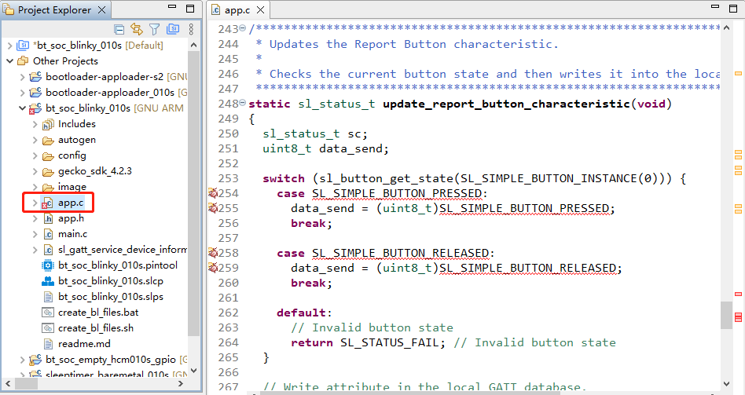Screen dimensions: 745x395
Task: Click the Collapse All icon in Project Explorer
Action: 119,29
